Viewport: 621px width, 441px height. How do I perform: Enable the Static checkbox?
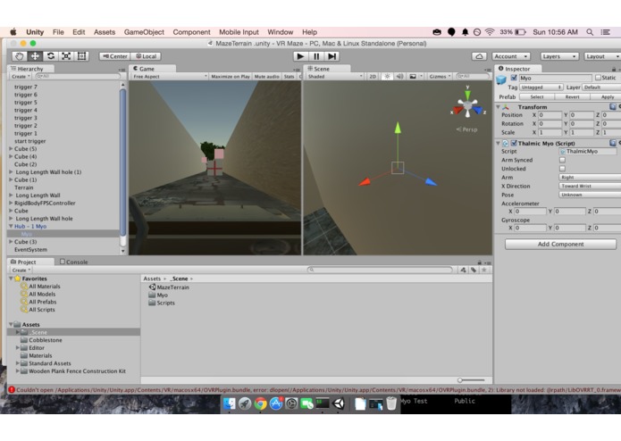click(x=598, y=78)
